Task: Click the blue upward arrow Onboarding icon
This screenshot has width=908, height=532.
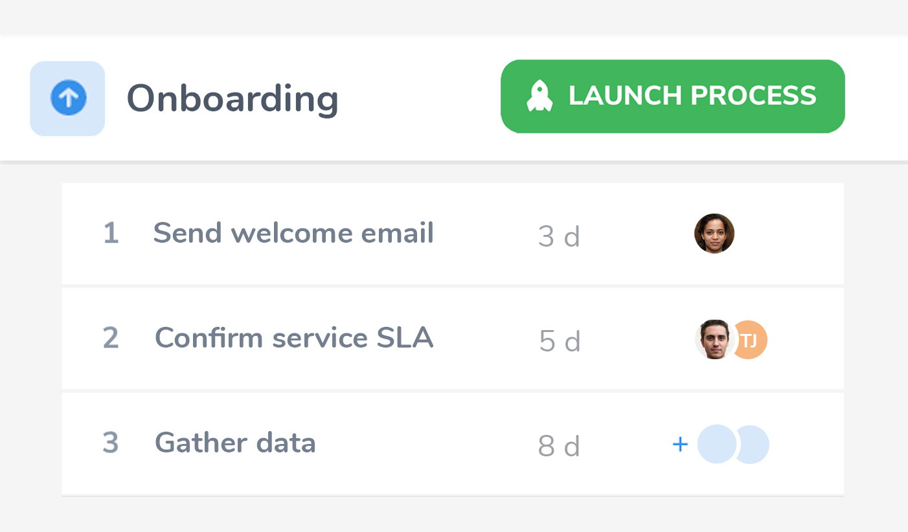Action: (x=68, y=98)
